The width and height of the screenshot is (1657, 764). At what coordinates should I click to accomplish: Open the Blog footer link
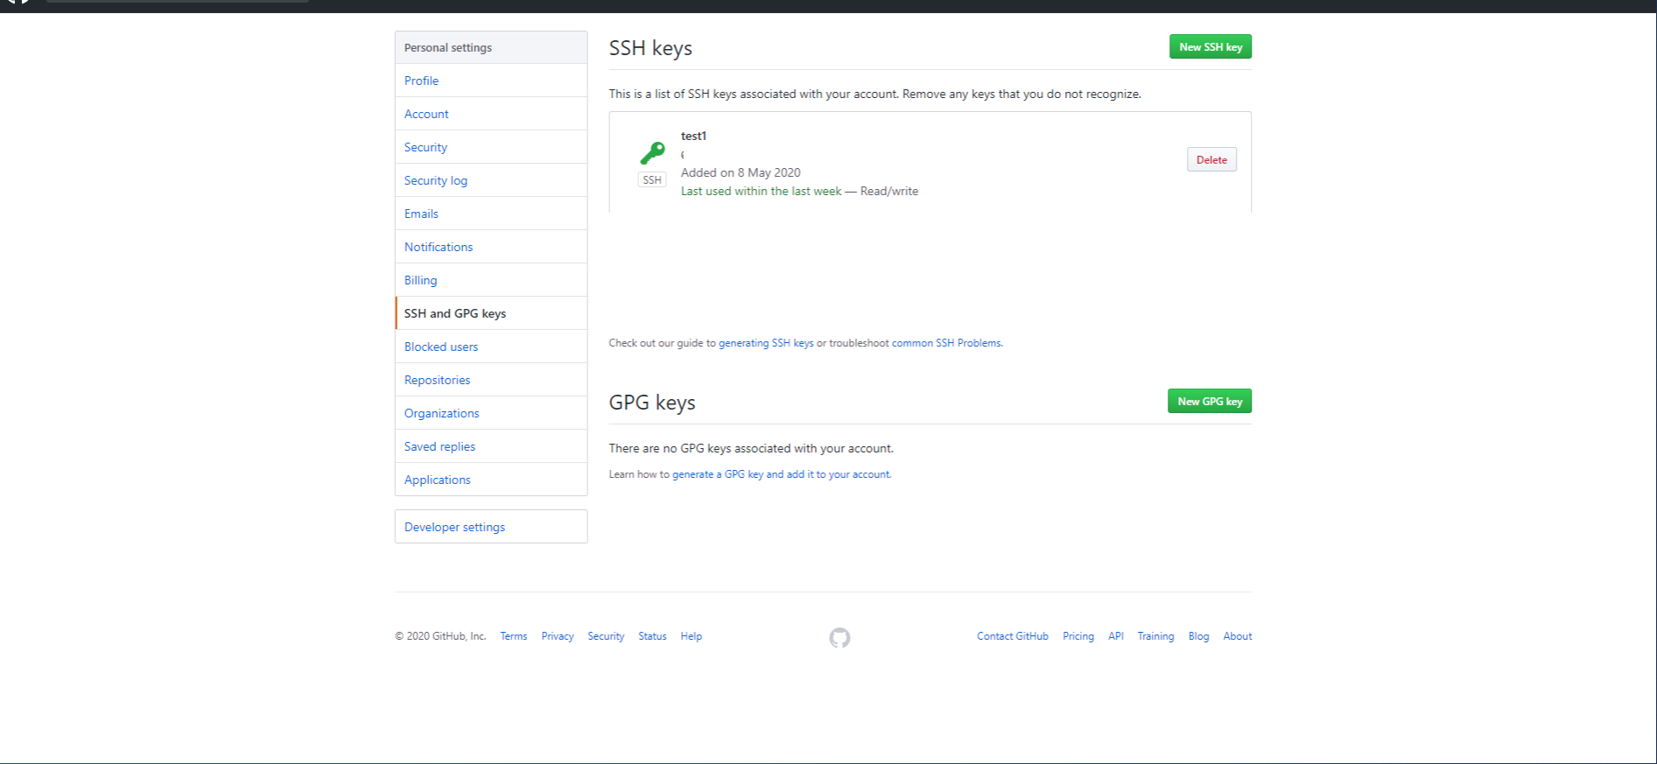point(1198,636)
